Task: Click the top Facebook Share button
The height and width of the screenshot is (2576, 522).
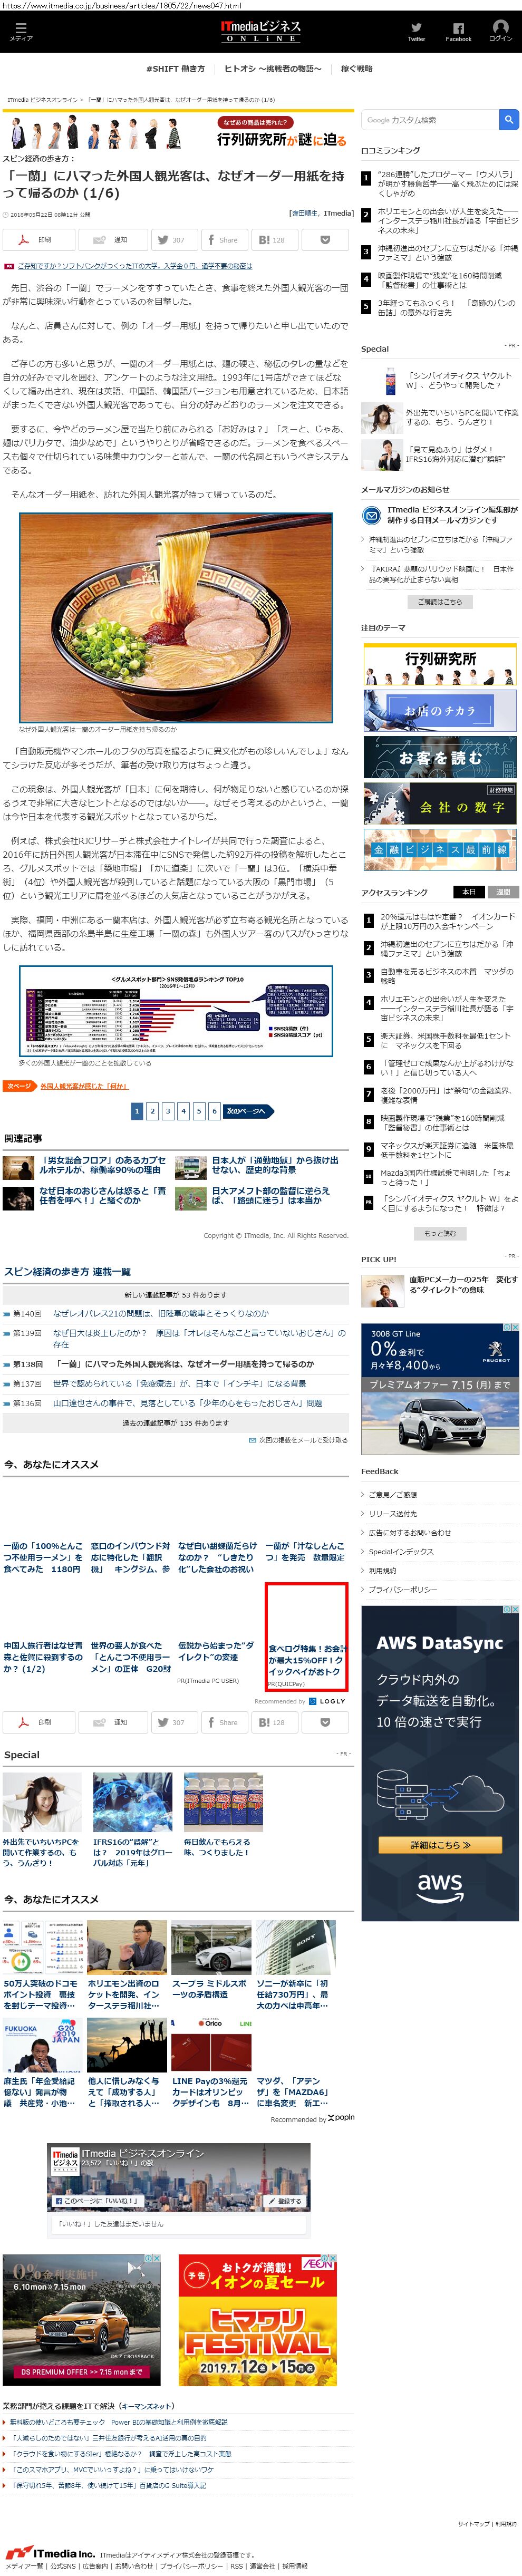Action: [223, 240]
